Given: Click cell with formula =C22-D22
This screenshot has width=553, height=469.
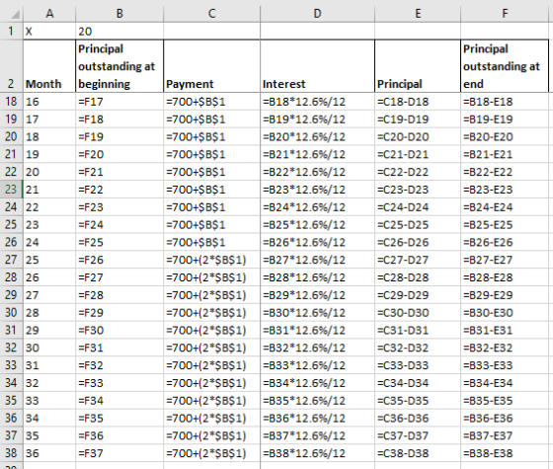Looking at the screenshot, I should coord(418,172).
